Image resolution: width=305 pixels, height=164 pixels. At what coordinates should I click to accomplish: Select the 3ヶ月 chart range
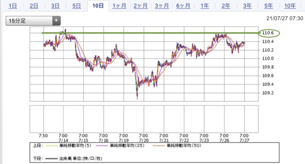pyautogui.click(x=162, y=6)
